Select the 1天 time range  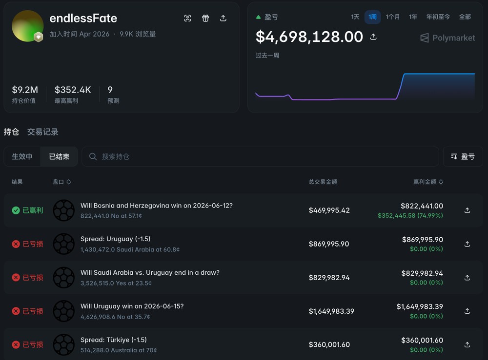click(355, 17)
